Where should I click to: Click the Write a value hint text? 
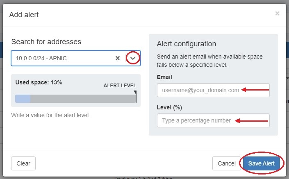coord(50,115)
